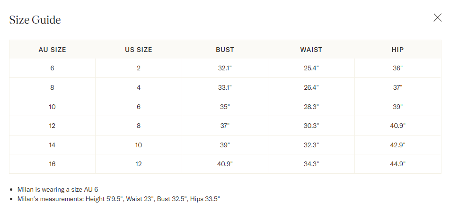Image resolution: width=450 pixels, height=220 pixels.
Task: Select the 35" bust measurement
Action: [225, 107]
